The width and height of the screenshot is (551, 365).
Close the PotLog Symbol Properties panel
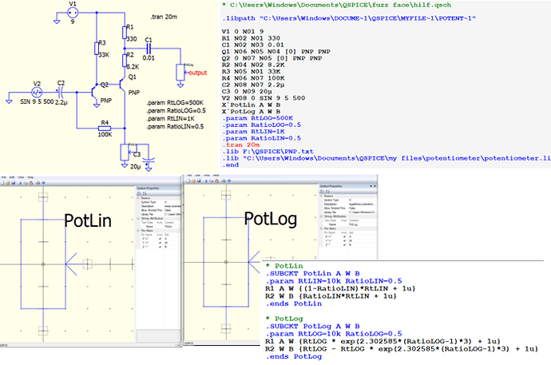[375, 186]
